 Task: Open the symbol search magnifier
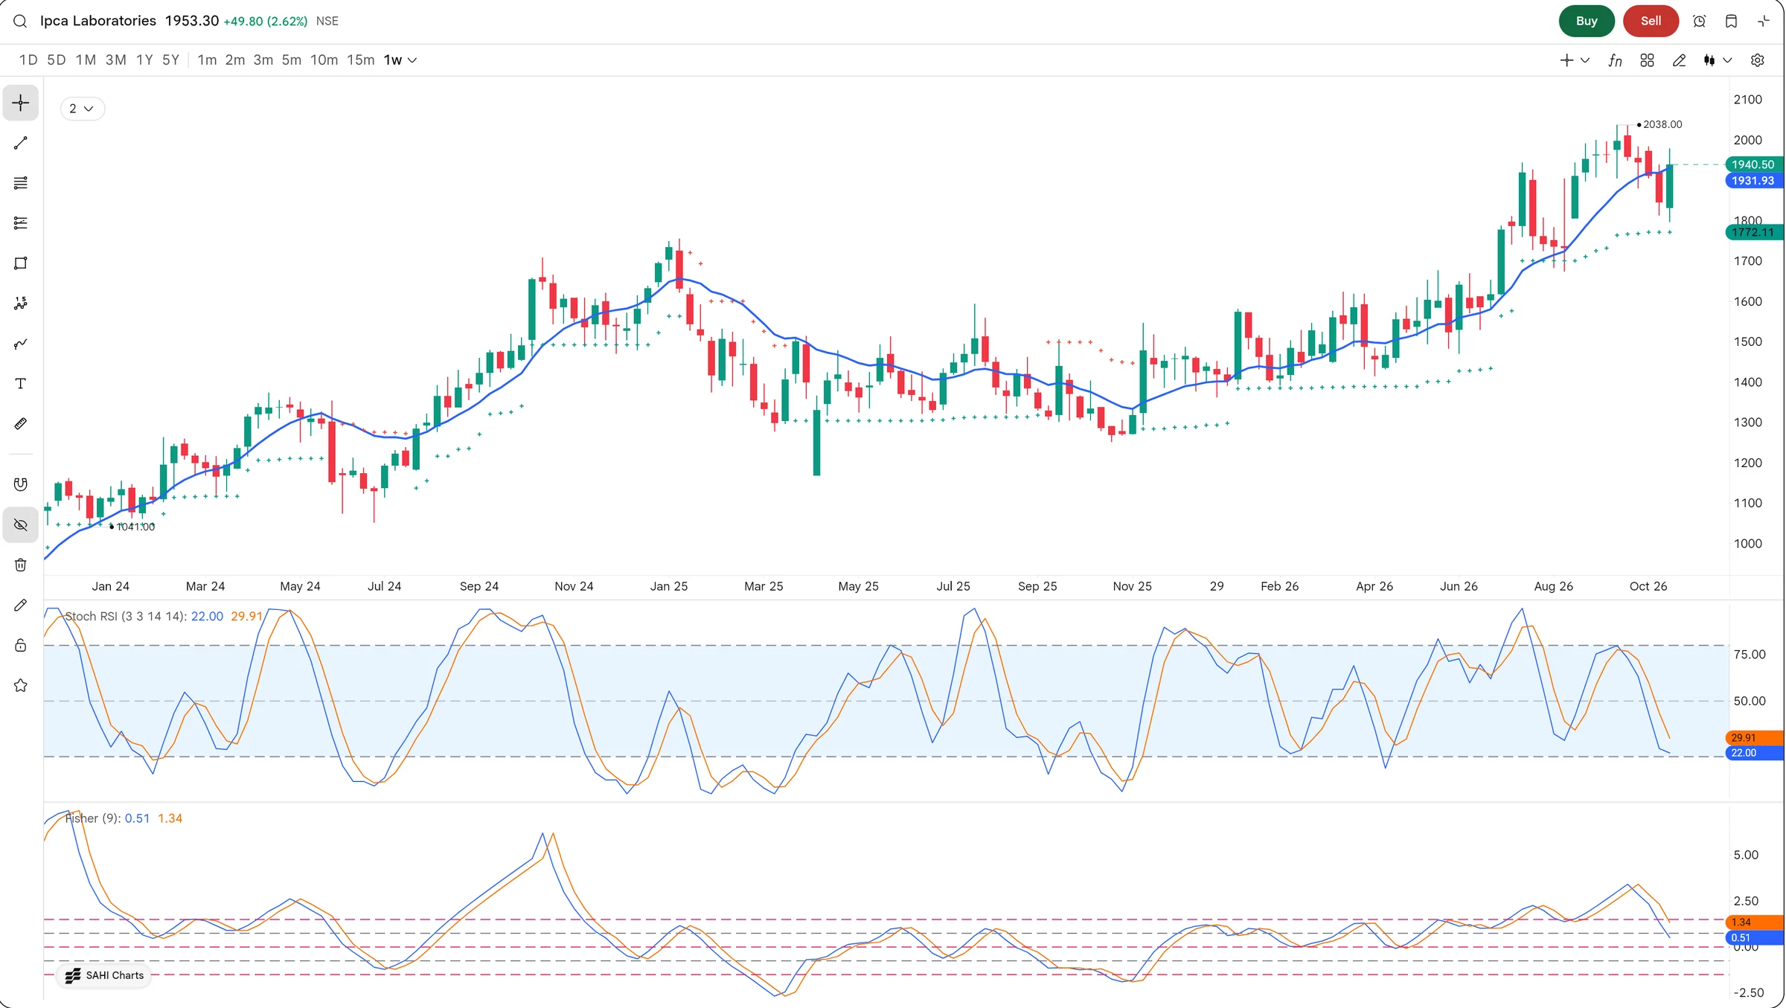(x=20, y=21)
